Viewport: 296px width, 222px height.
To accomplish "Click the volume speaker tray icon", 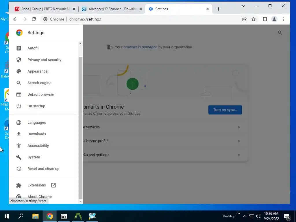I will [x=258, y=216].
